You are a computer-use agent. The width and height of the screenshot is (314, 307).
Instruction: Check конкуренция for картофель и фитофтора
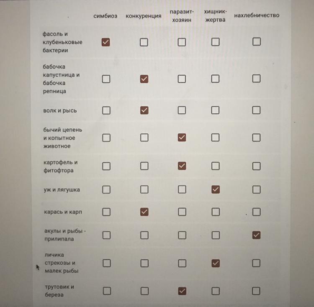(x=144, y=166)
